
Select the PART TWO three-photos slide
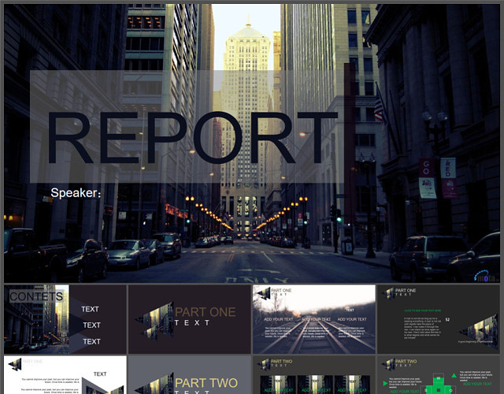point(314,375)
